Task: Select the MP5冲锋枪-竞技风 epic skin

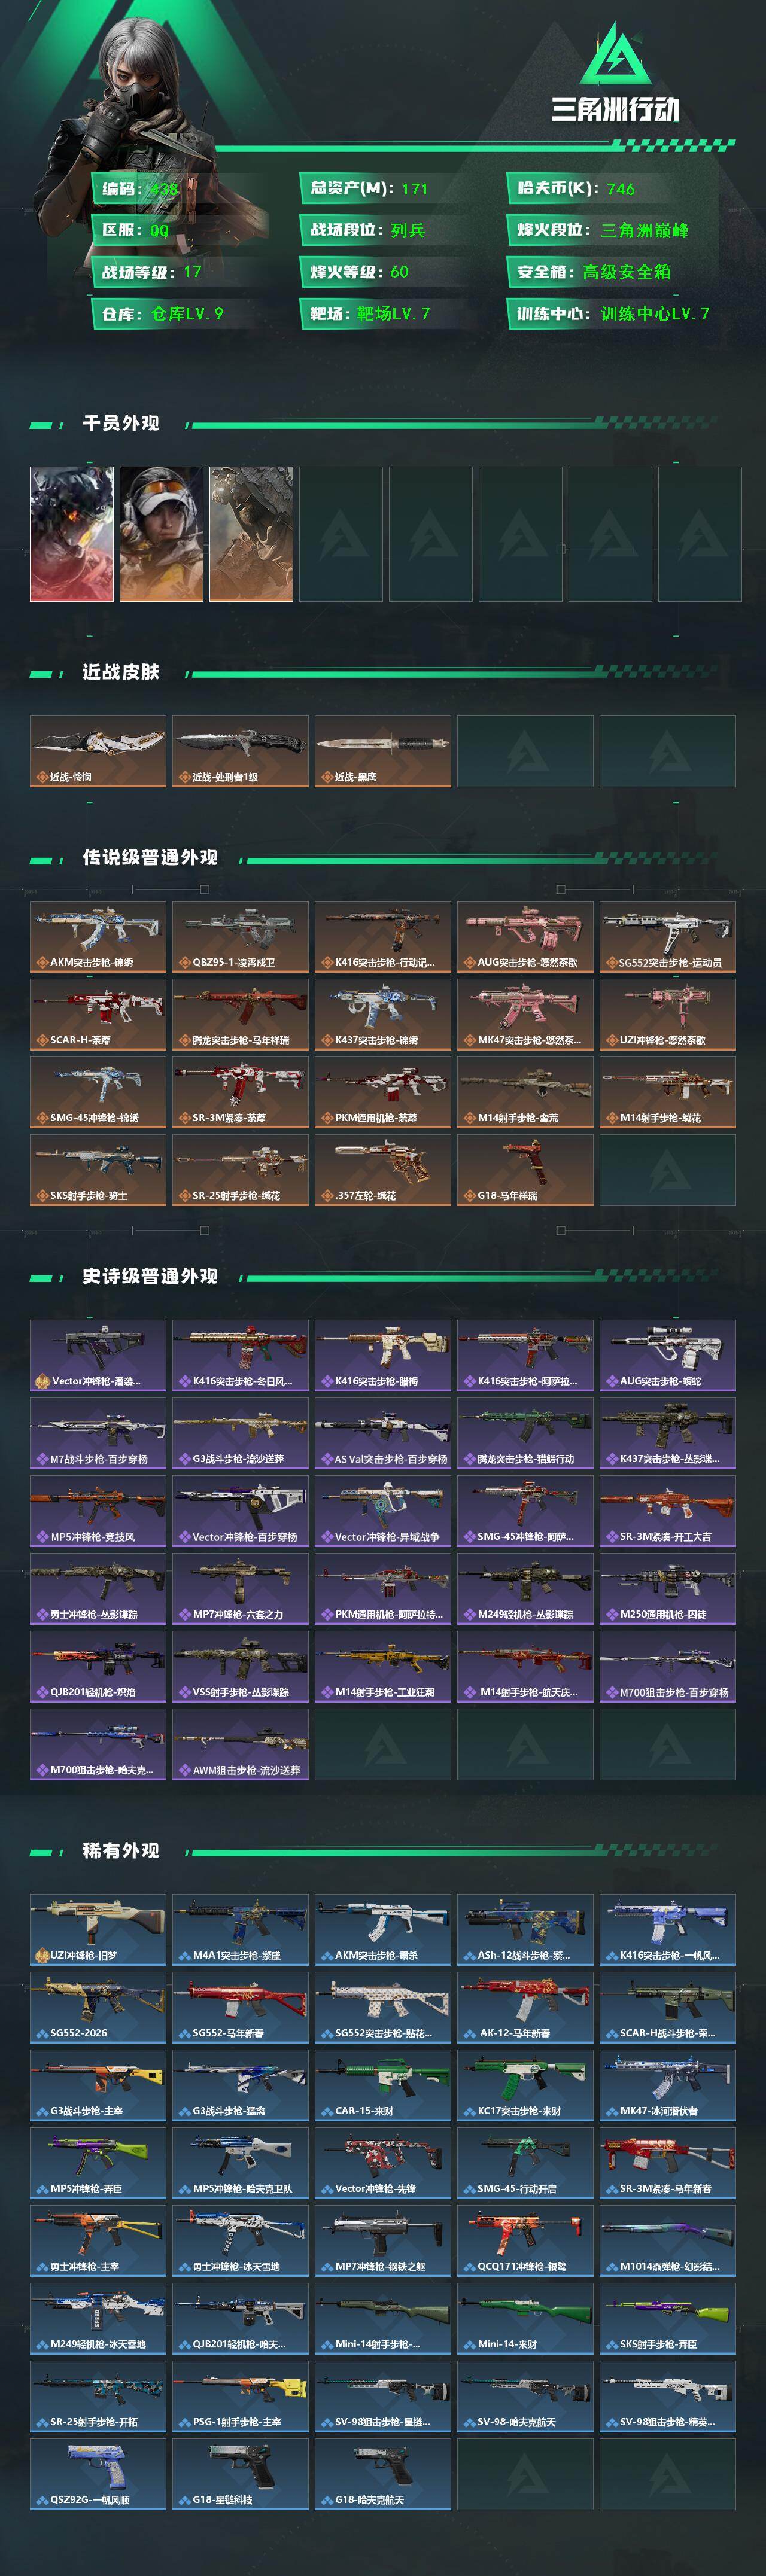Action: pos(98,1510)
